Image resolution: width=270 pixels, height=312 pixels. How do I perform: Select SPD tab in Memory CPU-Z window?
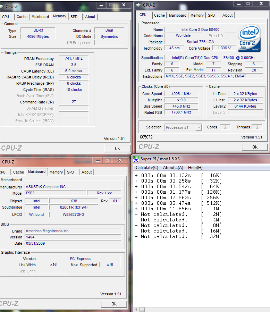click(x=74, y=17)
